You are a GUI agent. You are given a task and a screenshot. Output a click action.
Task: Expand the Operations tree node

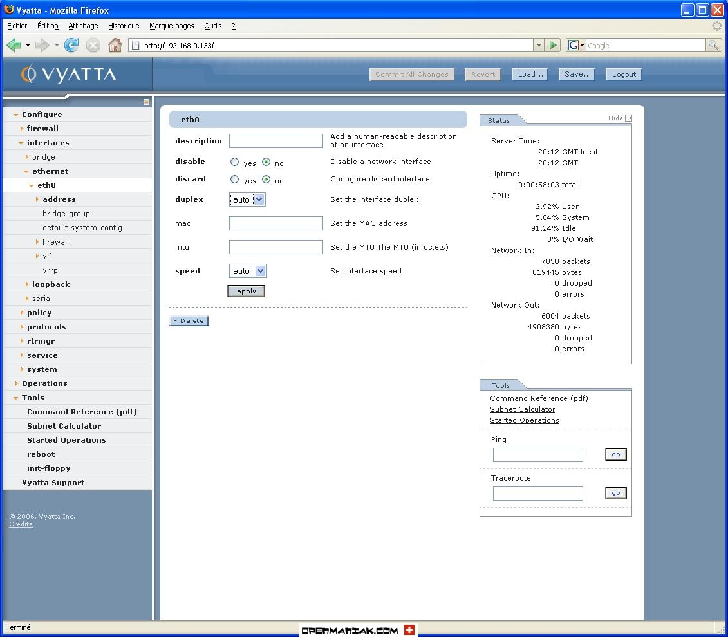click(x=16, y=383)
